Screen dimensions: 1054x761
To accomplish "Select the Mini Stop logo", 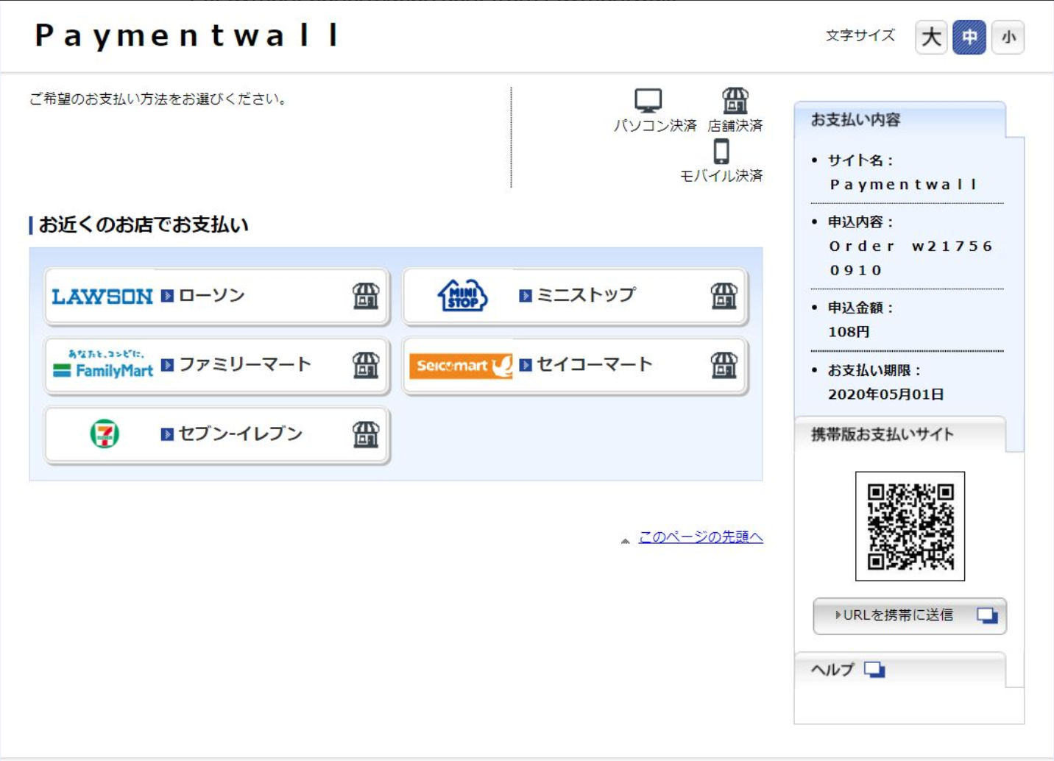I will [x=462, y=296].
